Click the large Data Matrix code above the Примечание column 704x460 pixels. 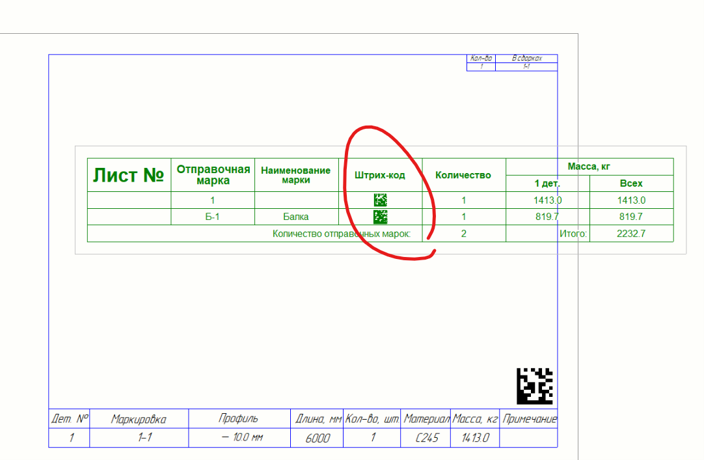click(534, 386)
